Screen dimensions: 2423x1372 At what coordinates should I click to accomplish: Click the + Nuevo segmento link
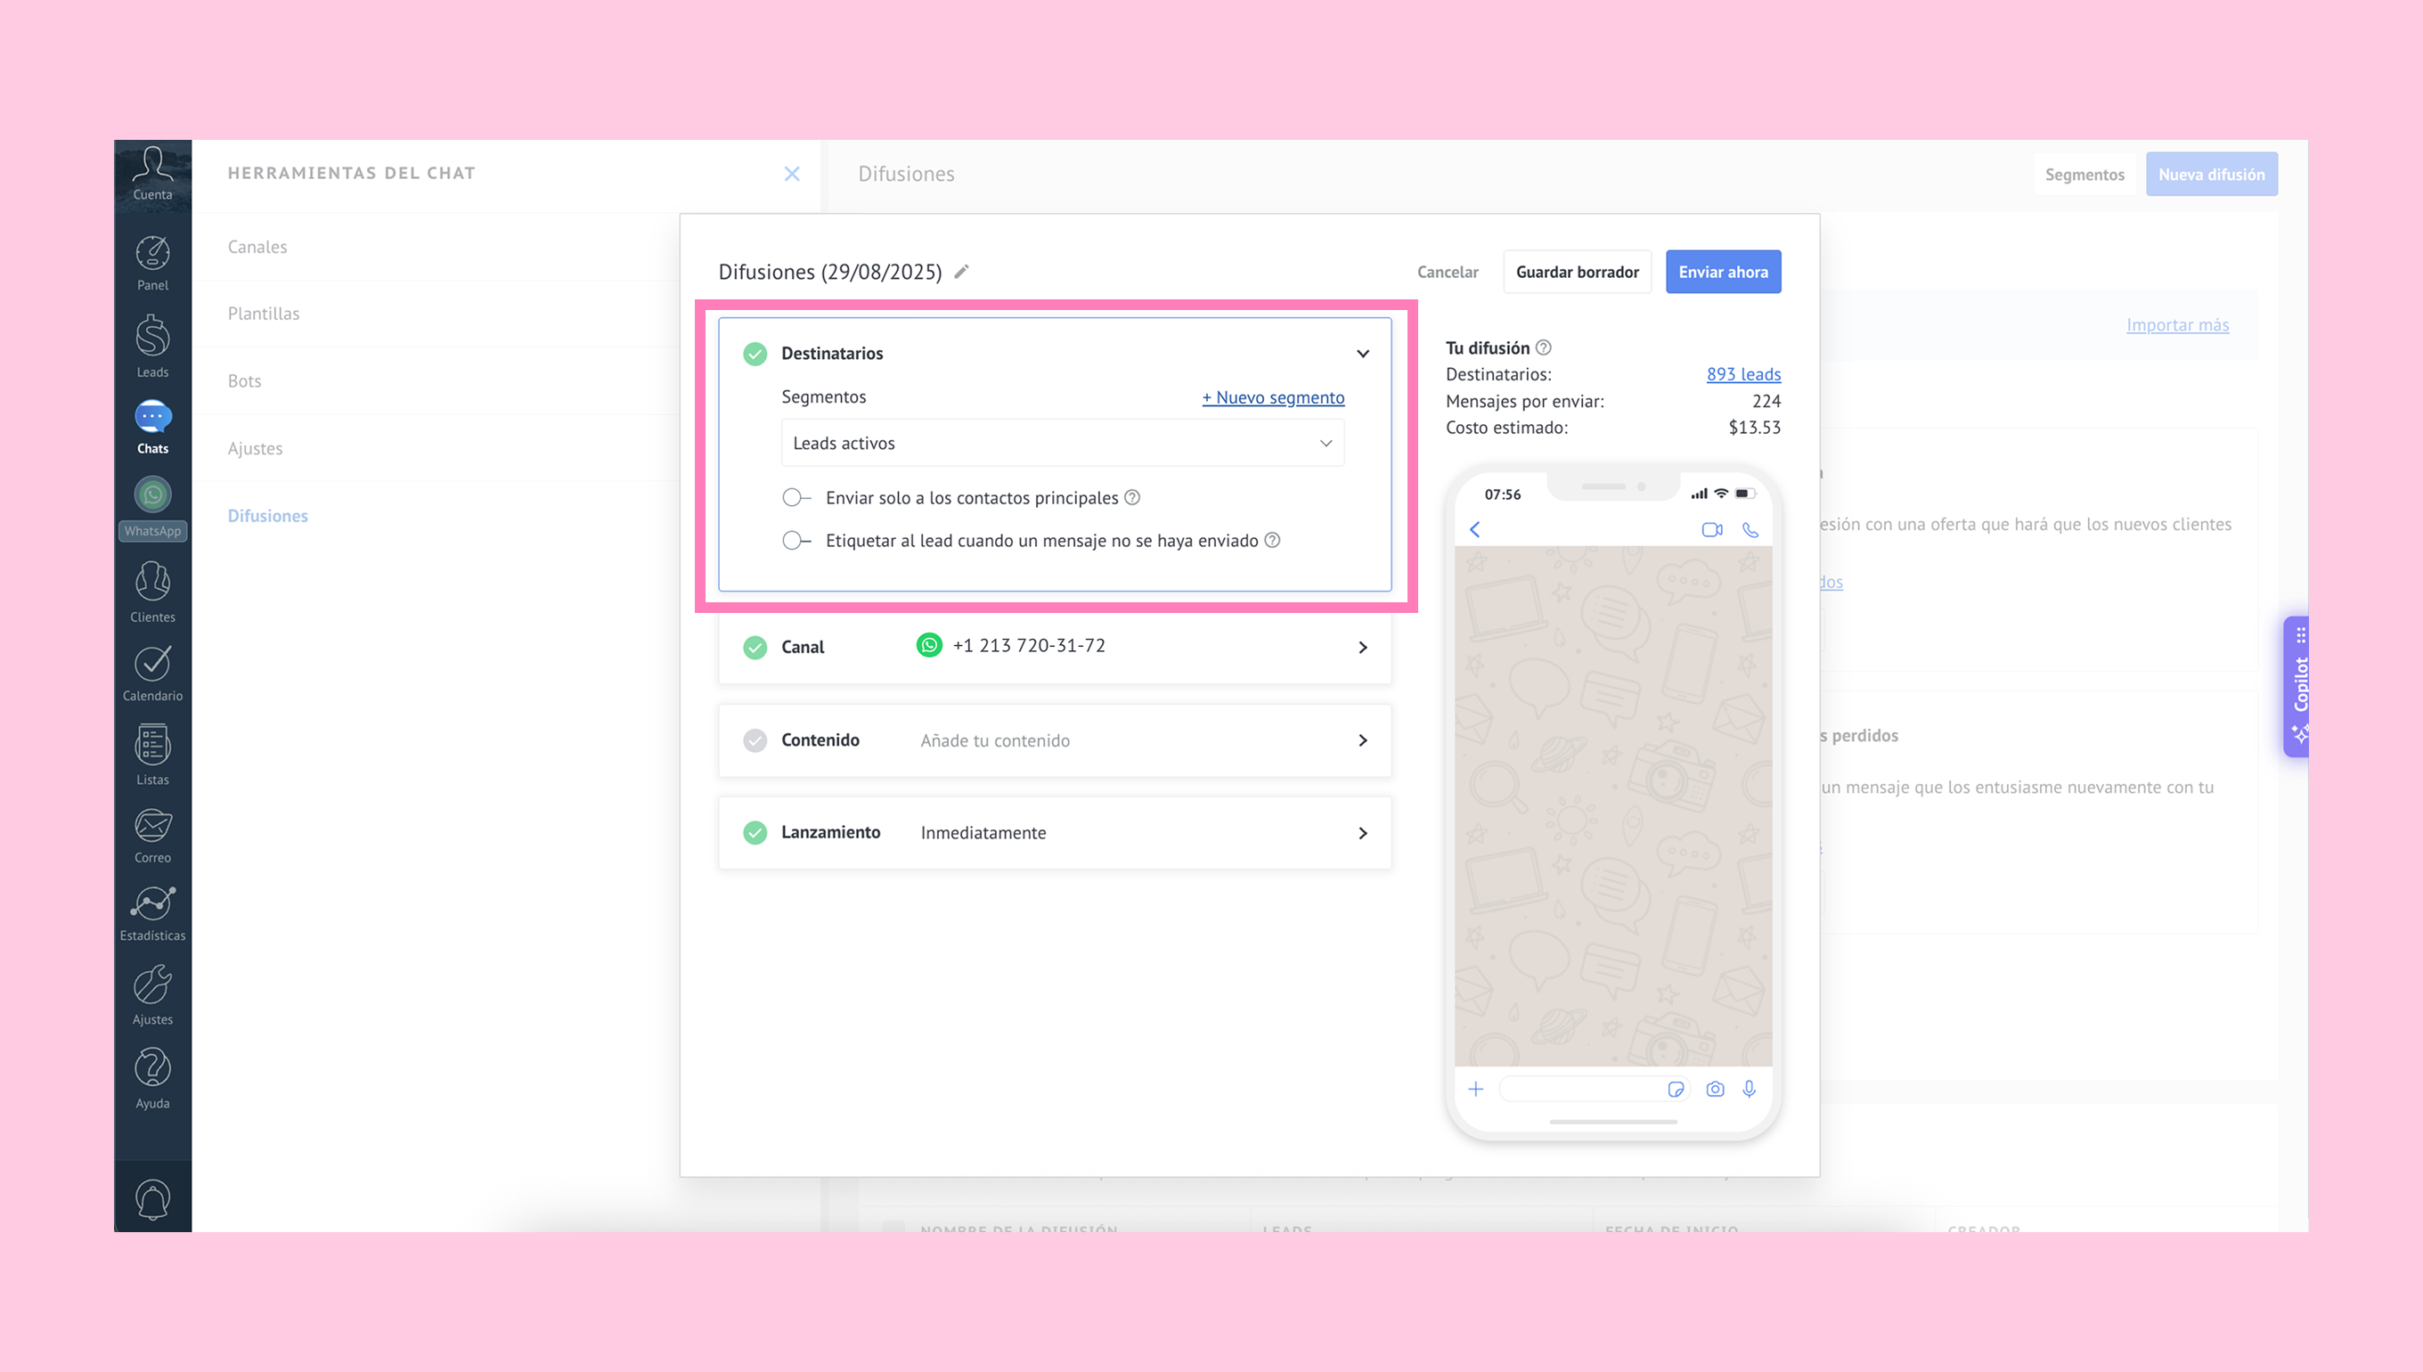[1272, 397]
